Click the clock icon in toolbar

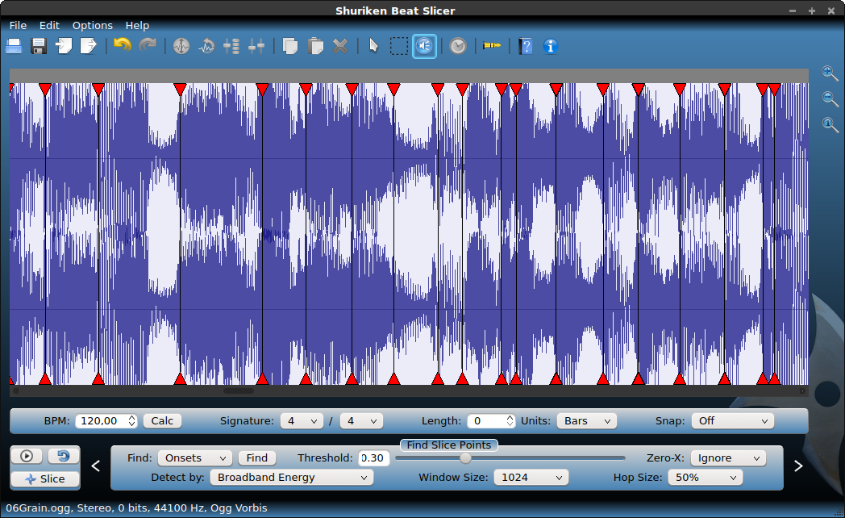point(458,46)
